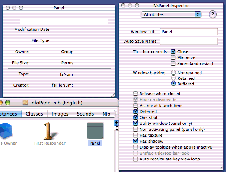Switch to the Images tab
Viewport: 226px width, 172px height.
(x=60, y=114)
